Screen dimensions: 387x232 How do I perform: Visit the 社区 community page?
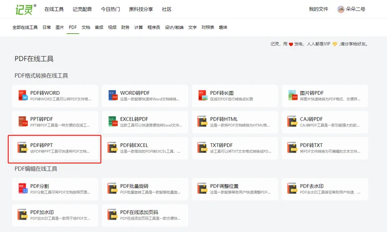(167, 9)
